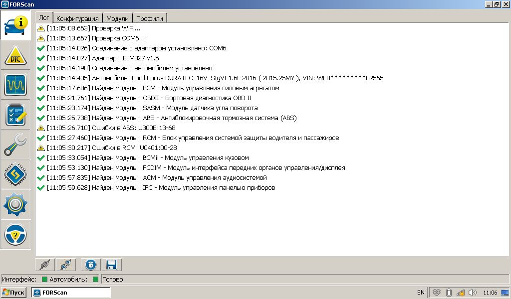Open the DTC trouble codes section
Viewport: 511px width, 299px height.
pyautogui.click(x=15, y=55)
